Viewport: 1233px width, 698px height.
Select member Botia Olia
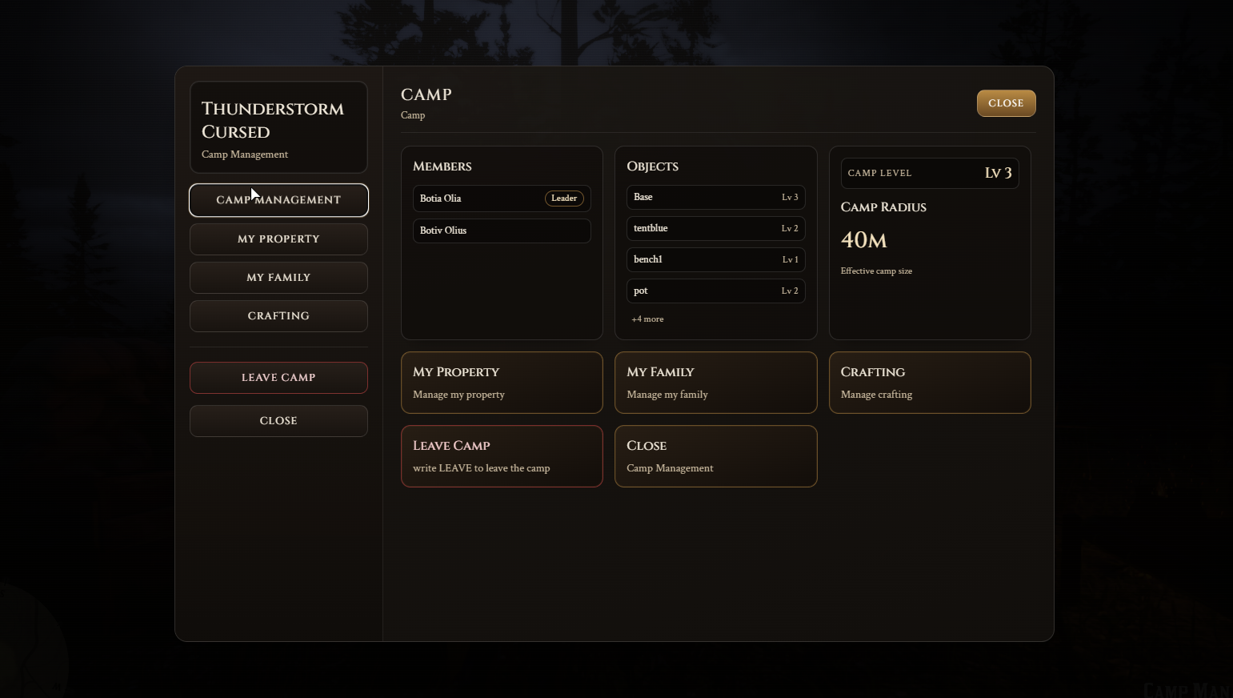502,199
